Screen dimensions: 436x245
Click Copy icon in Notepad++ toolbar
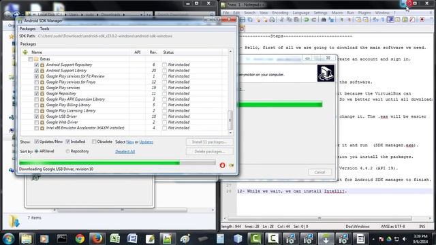pos(290,20)
